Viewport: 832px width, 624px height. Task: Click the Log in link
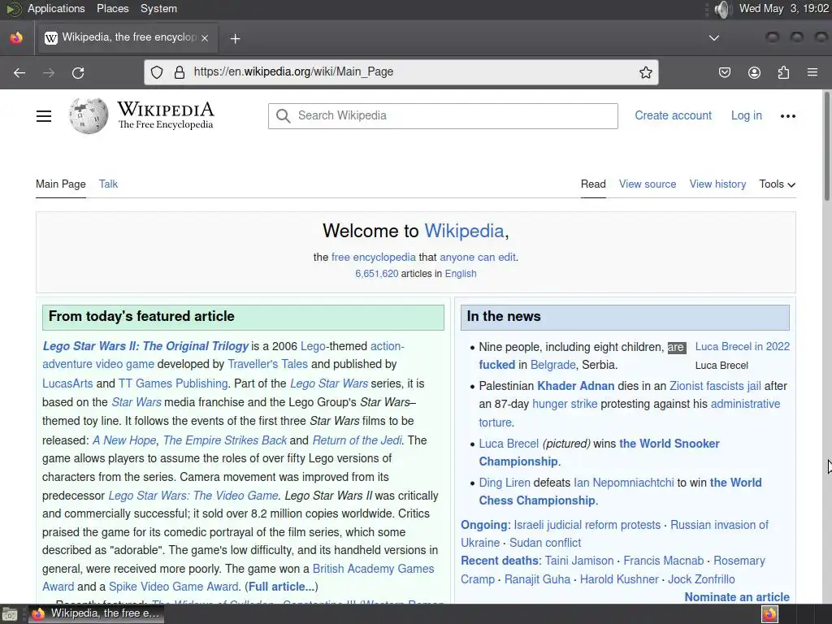[746, 115]
